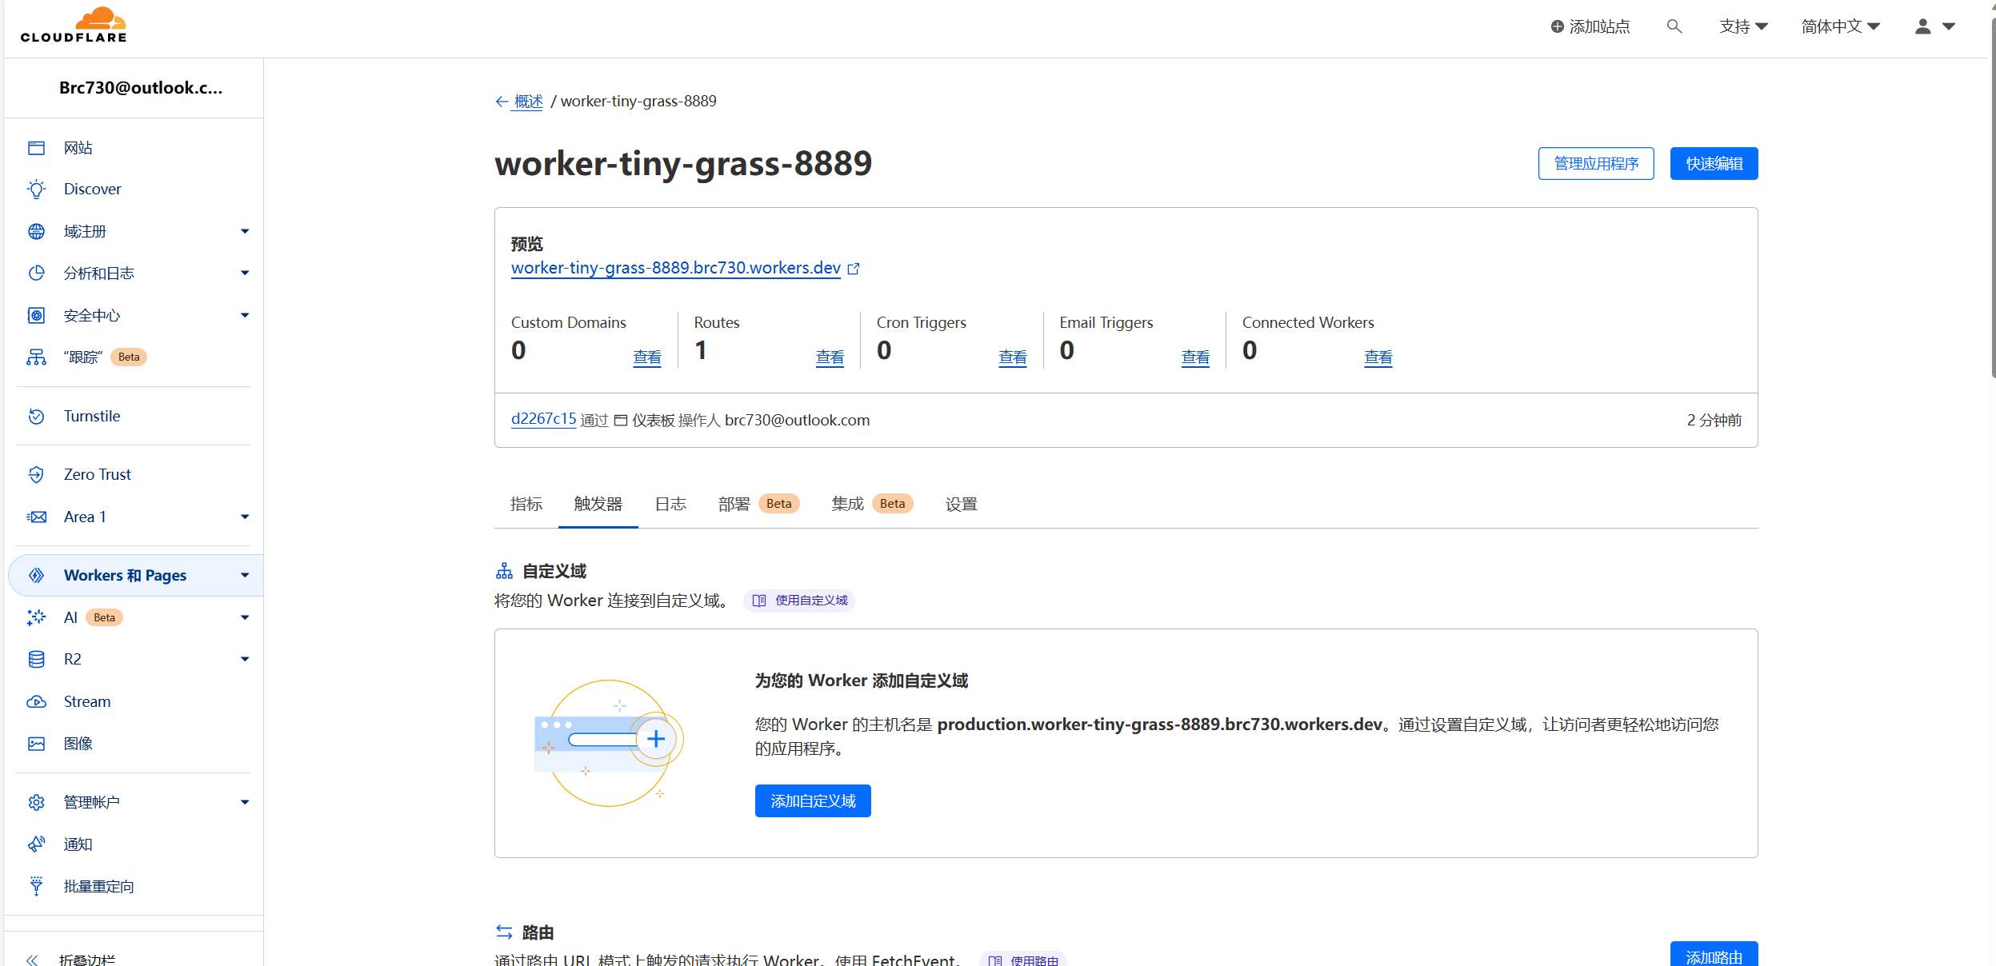Viewport: 1996px width, 966px height.
Task: Switch to the 部署 tab
Action: pos(758,504)
